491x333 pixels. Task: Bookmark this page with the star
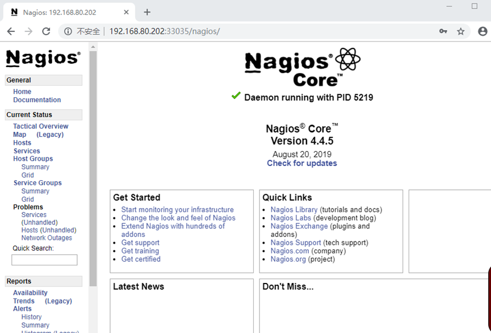(460, 31)
